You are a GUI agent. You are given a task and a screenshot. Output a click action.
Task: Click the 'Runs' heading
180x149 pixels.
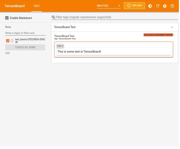(8, 27)
